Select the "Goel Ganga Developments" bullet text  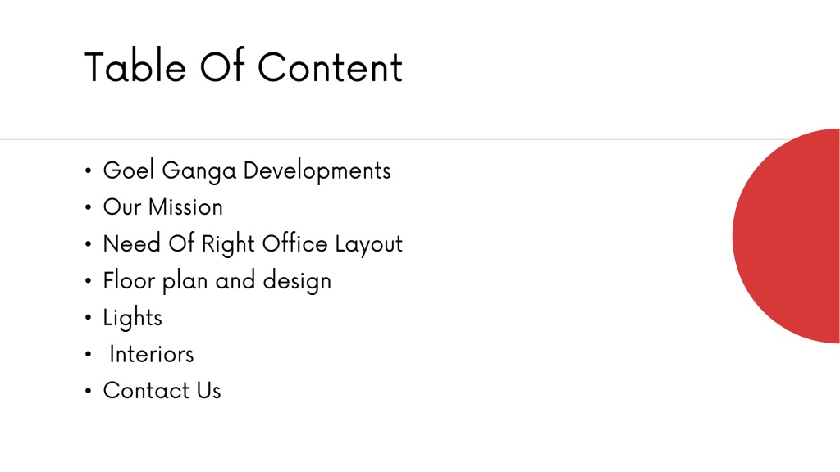point(247,171)
